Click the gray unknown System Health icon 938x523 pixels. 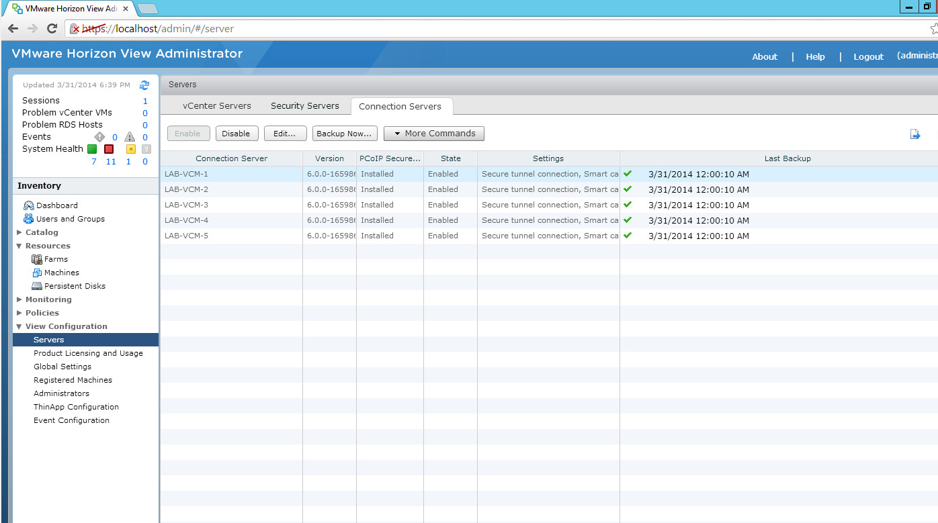146,149
